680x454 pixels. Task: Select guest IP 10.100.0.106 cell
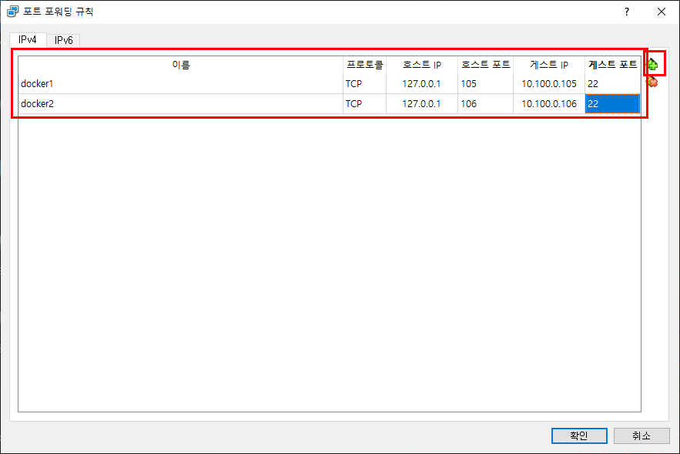point(549,104)
